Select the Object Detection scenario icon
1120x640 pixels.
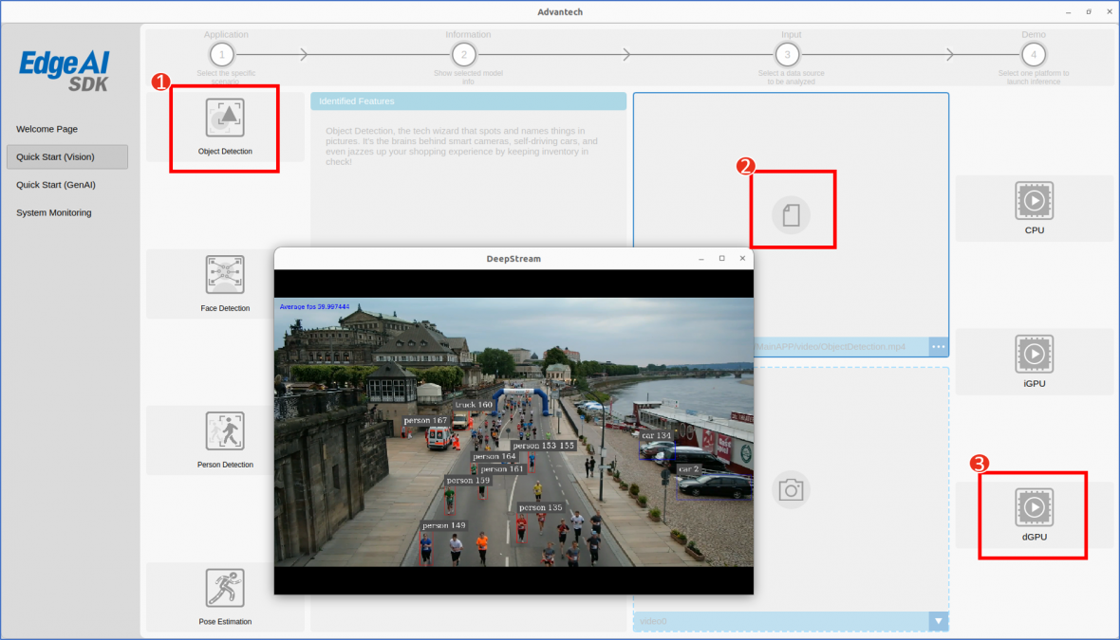(225, 119)
